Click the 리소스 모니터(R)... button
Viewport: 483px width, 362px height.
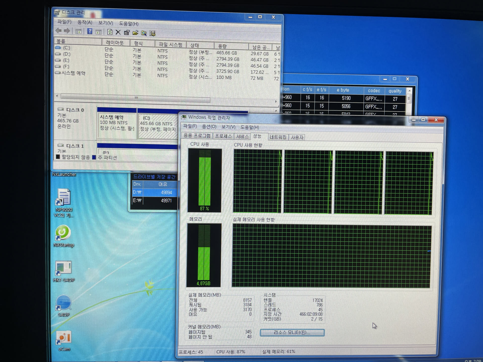(x=292, y=332)
